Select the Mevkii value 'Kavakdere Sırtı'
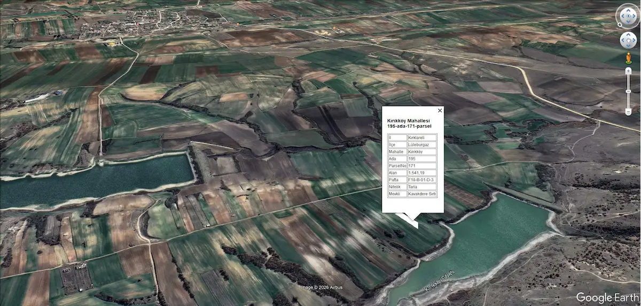Viewport: 641px width, 306px height. [422, 194]
